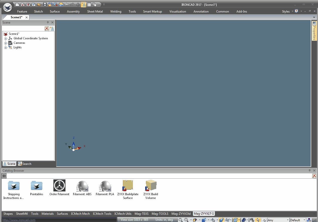Click the Open folder icon
Screen dimensions: 318x222
[x=39, y=5]
